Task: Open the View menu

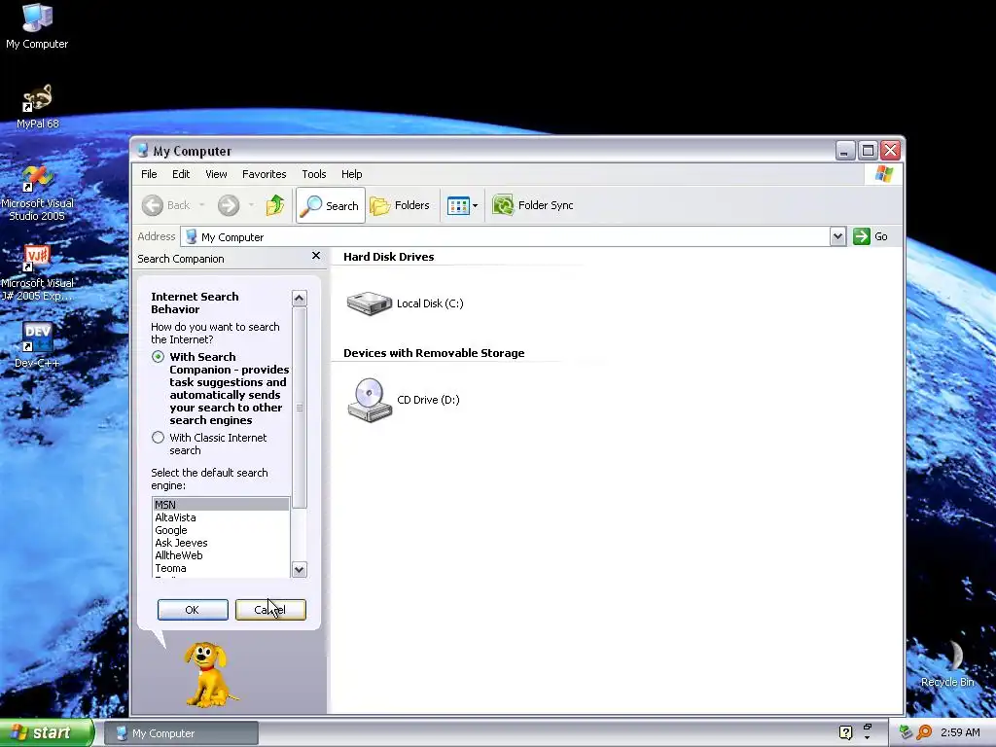Action: point(216,174)
